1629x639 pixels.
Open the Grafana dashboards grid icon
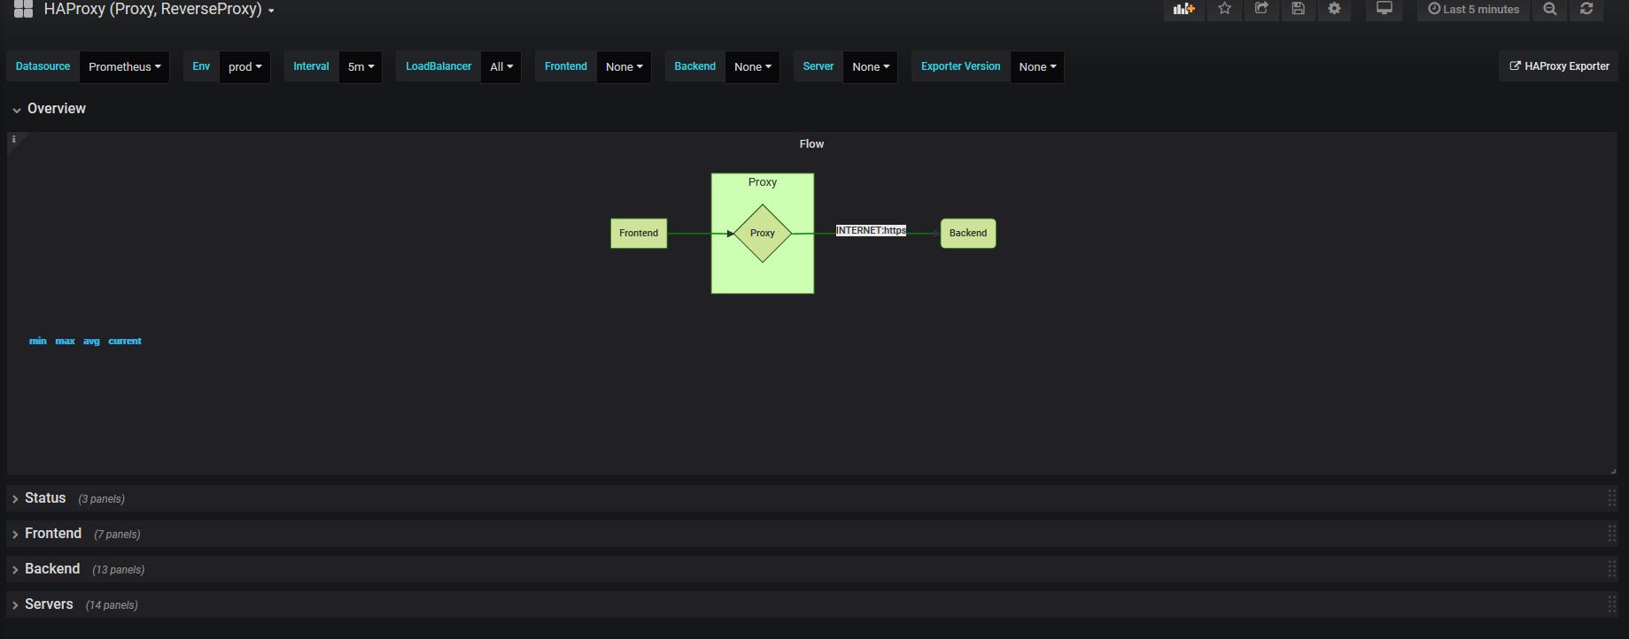pos(23,9)
